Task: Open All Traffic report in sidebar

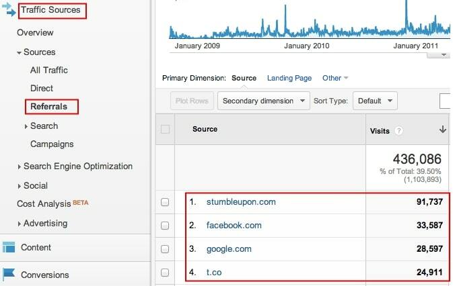Action: pos(49,70)
